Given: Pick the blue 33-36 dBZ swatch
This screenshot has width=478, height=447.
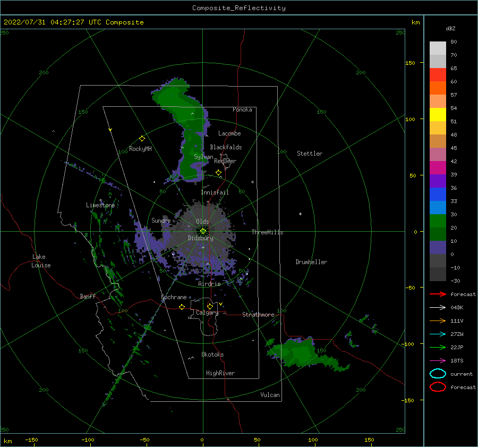Looking at the screenshot, I should pyautogui.click(x=438, y=195).
